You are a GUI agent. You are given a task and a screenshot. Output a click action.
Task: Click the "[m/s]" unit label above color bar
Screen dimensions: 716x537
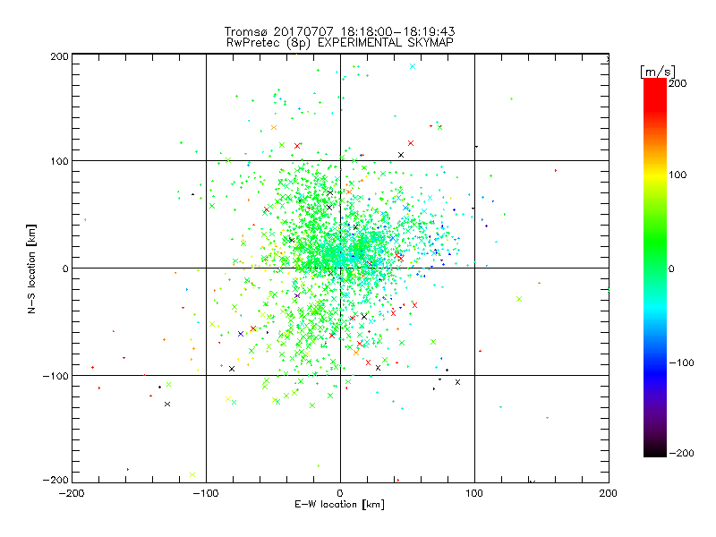(658, 72)
